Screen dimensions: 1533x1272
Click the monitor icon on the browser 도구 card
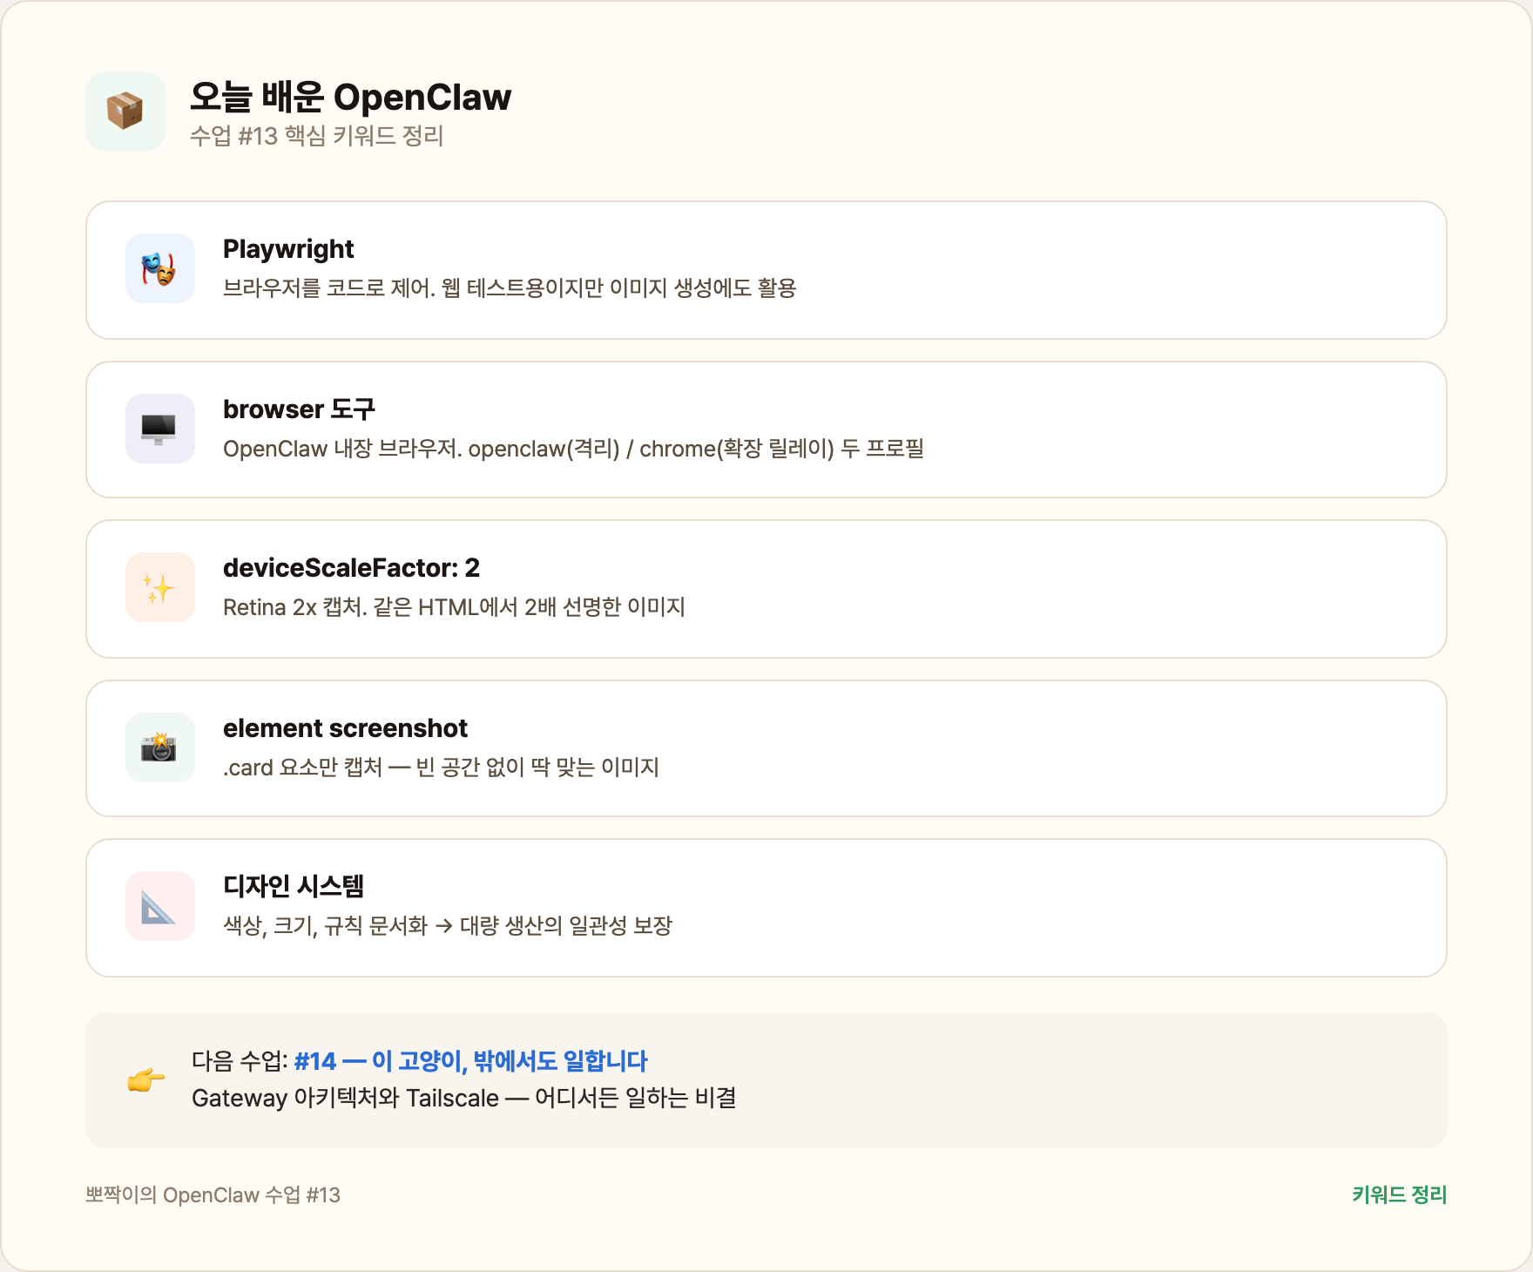(160, 428)
